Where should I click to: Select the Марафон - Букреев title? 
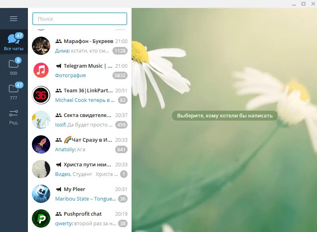[x=89, y=41]
